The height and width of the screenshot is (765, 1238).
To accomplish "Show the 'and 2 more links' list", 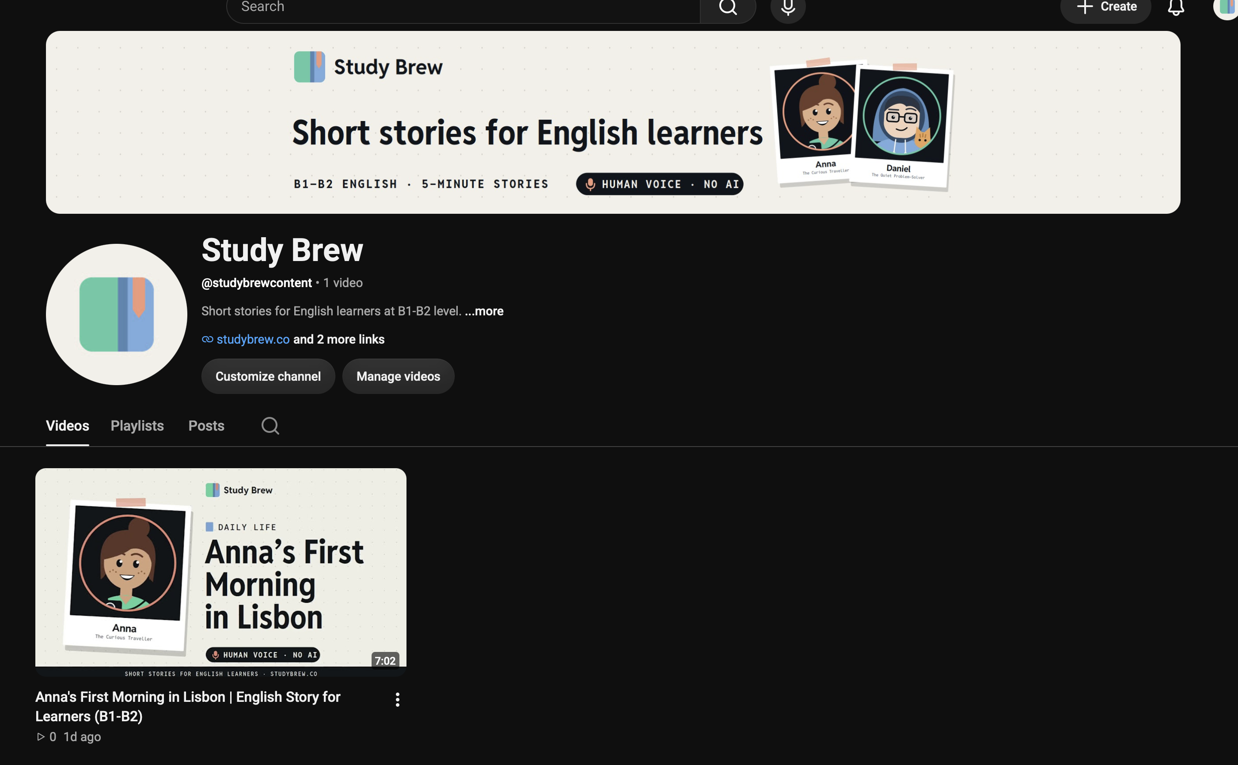I will (339, 340).
